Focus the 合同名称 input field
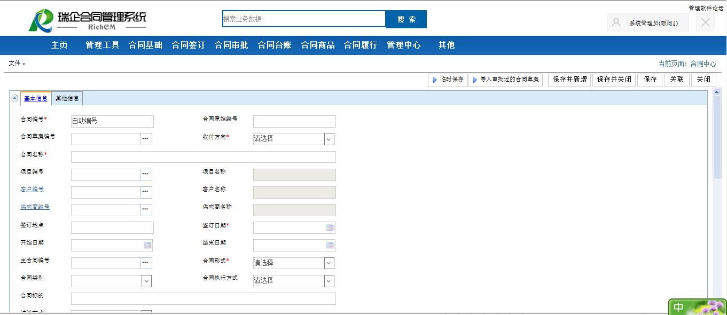Image resolution: width=727 pixels, height=315 pixels. tap(204, 157)
